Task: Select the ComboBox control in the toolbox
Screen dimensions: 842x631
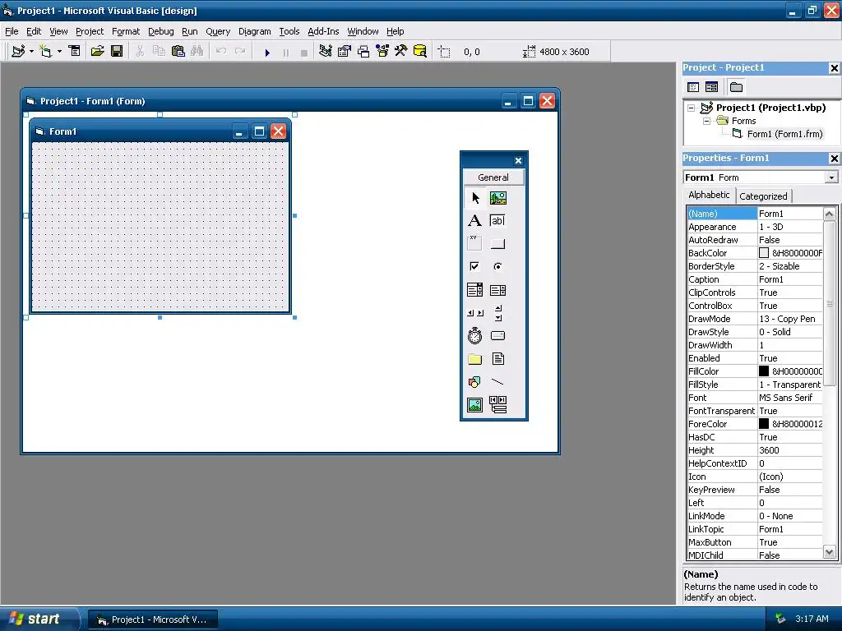Action: pyautogui.click(x=474, y=290)
